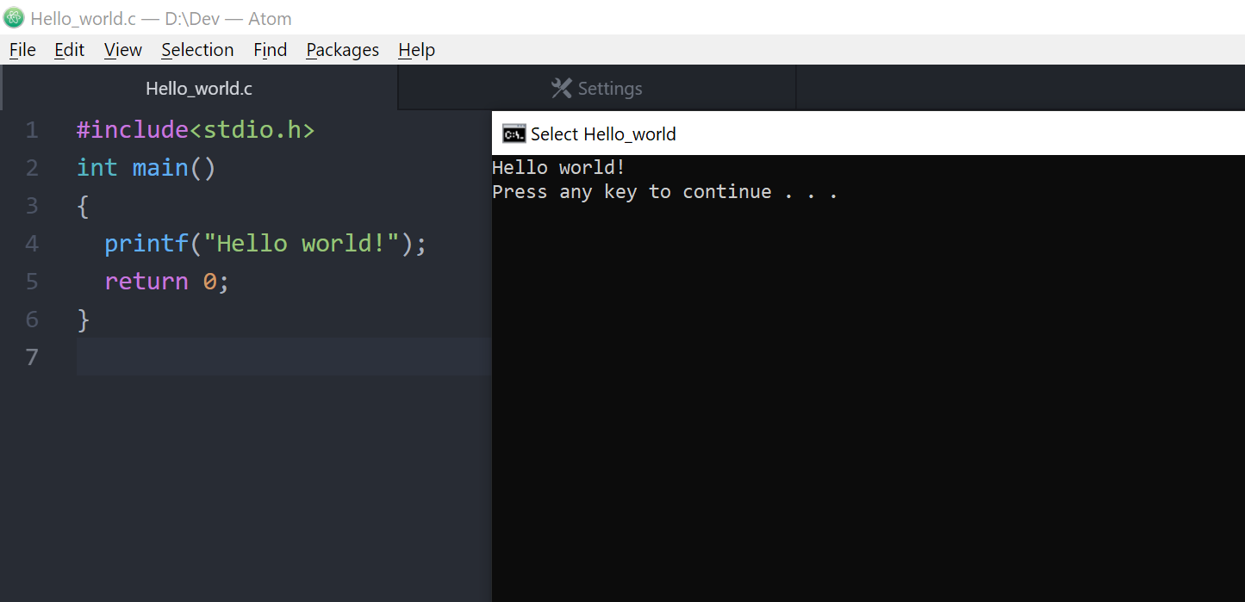The height and width of the screenshot is (602, 1245).
Task: Switch to the Hello_world.c tab
Action: point(198,87)
